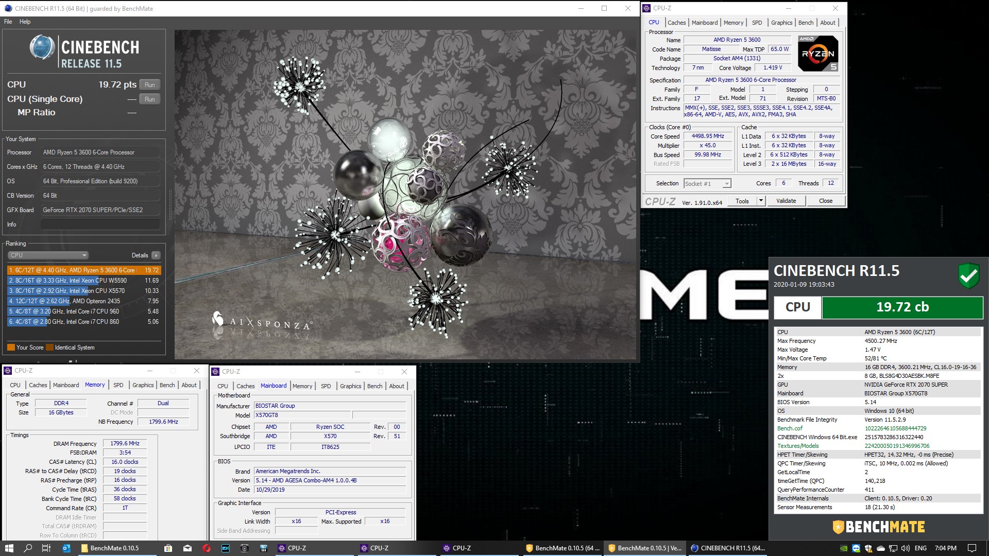Open the notification center icon
Viewport: 989px width, 556px height.
(972, 548)
